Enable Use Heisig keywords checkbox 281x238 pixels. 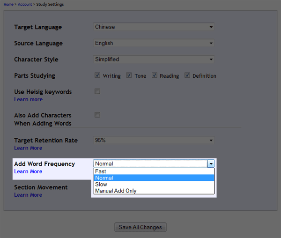(x=97, y=91)
